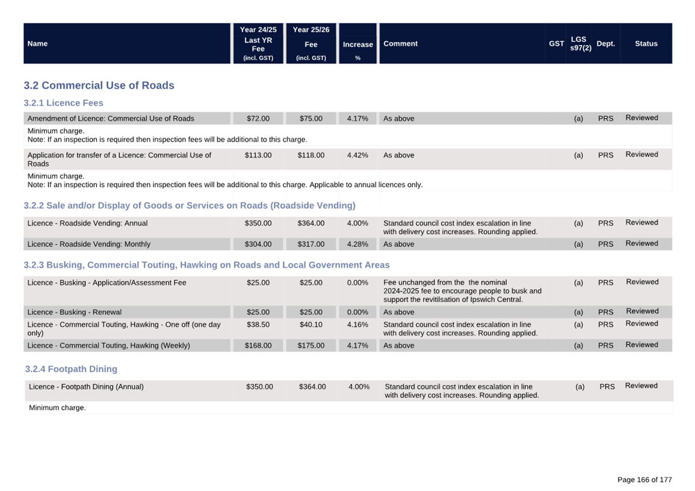Click the 'Year 25/26 Fee' column header

[x=311, y=43]
